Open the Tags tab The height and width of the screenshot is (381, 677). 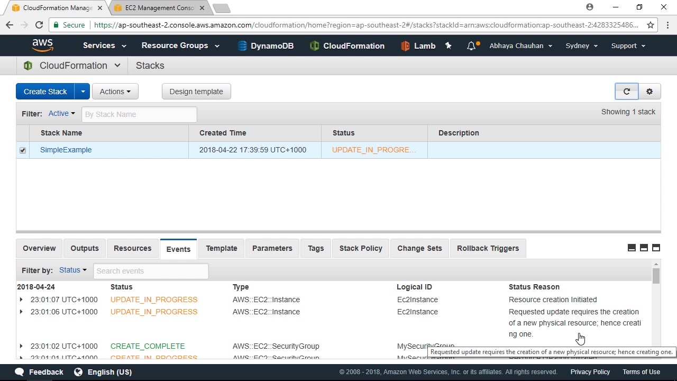click(x=316, y=248)
